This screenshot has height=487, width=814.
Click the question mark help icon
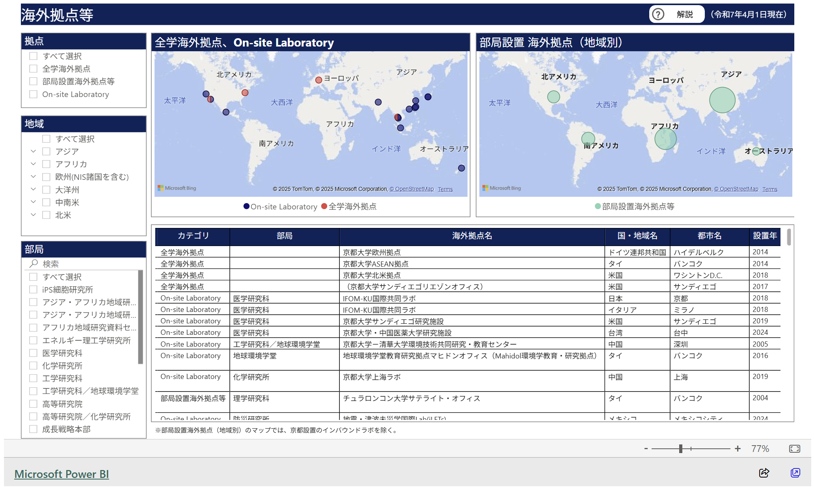[x=658, y=15]
